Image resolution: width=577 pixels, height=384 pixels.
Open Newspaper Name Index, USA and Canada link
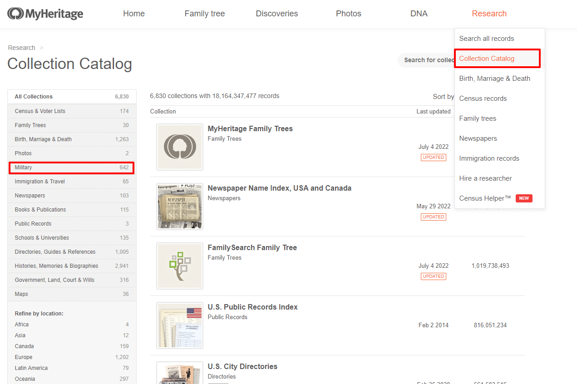(x=280, y=188)
